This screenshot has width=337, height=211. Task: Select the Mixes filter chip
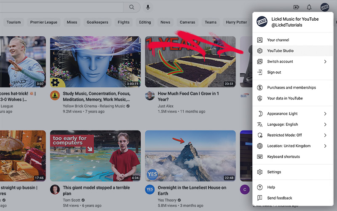tap(72, 22)
